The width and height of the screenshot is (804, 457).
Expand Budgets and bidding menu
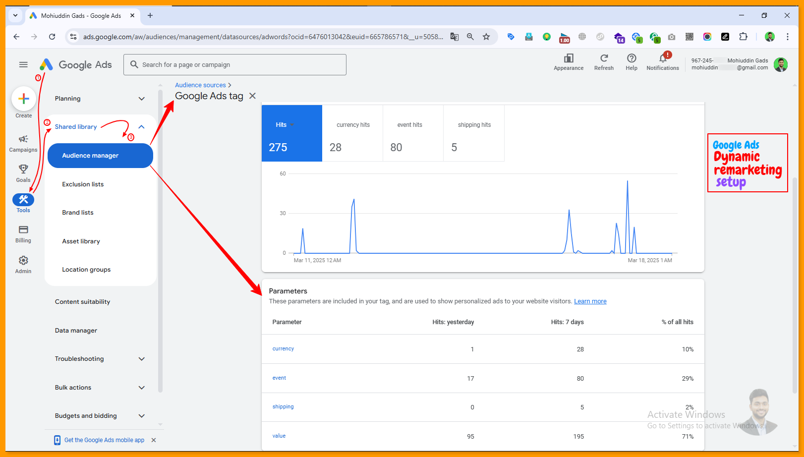141,416
